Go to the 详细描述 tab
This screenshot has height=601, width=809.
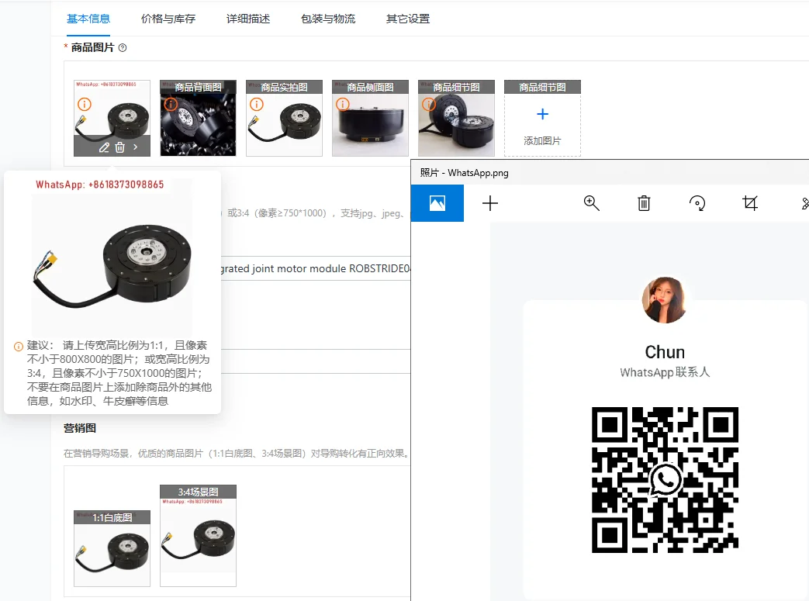248,19
